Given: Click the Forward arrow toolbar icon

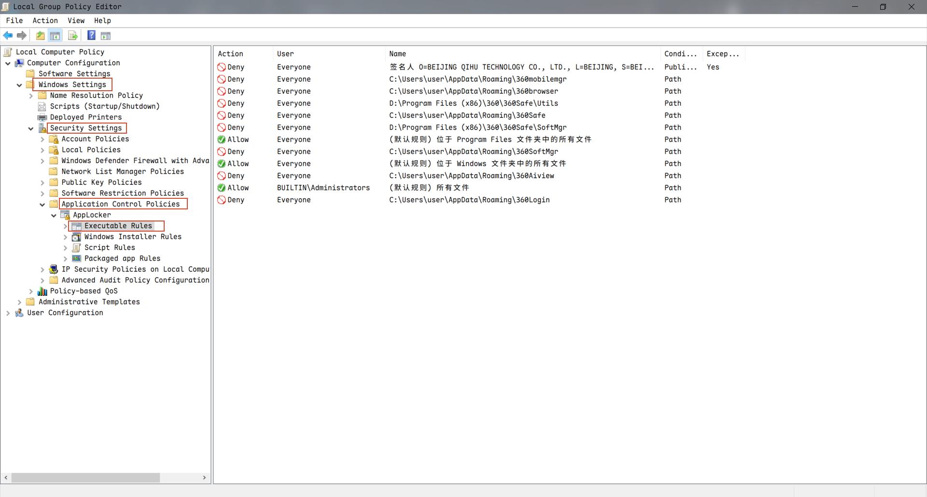Looking at the screenshot, I should point(21,35).
